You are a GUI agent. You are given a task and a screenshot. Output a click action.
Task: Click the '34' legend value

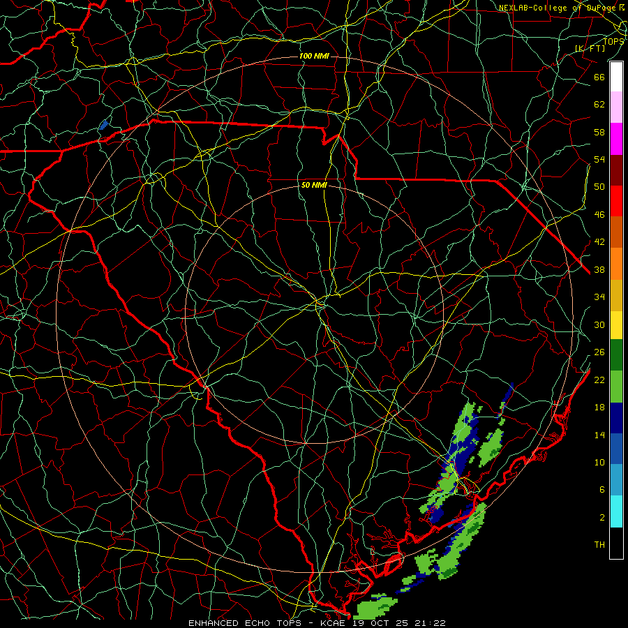(599, 297)
